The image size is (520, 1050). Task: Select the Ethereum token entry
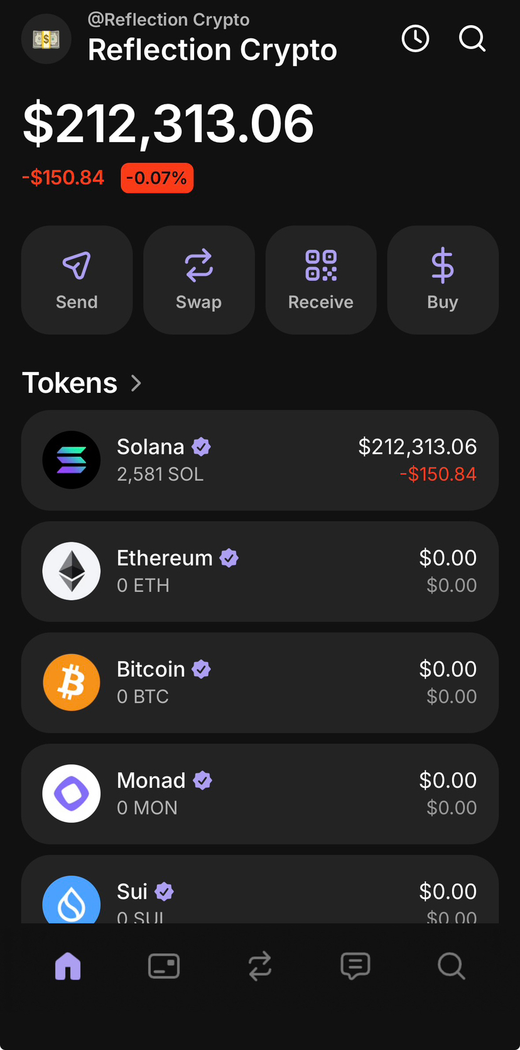tap(260, 572)
